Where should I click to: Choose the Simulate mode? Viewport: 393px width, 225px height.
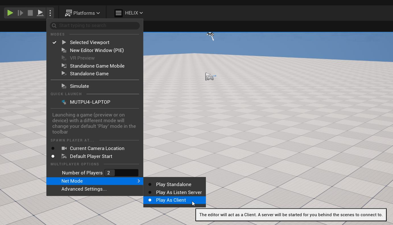click(x=79, y=86)
